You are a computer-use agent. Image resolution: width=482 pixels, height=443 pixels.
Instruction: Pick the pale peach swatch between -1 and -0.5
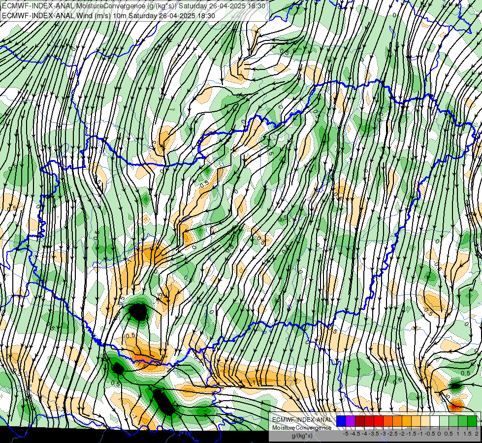tap(425, 421)
